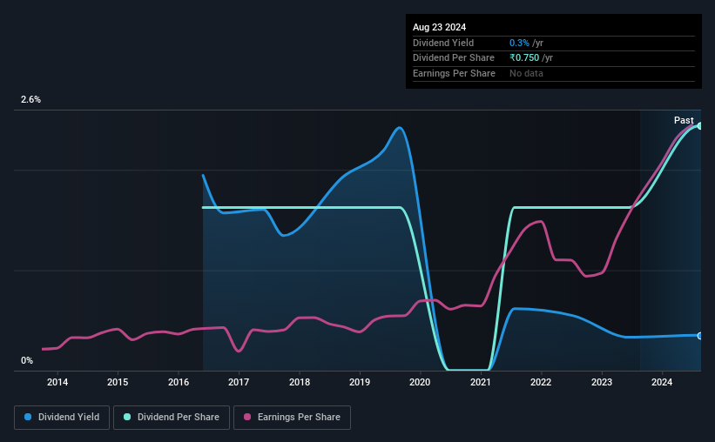715x442 pixels.
Task: Click the Aug 23 2024 tooltip date
Action: [439, 27]
